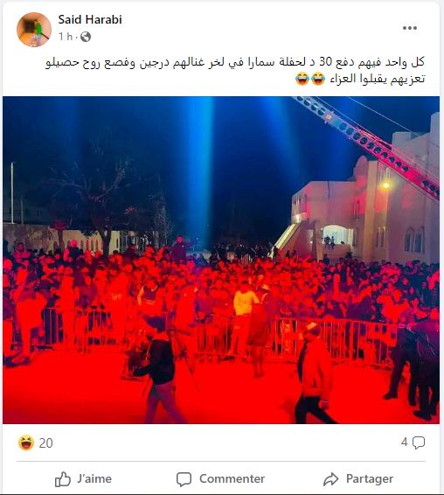Image resolution: width=444 pixels, height=495 pixels.
Task: Click the Haha reaction emoji icon
Action: (26, 443)
